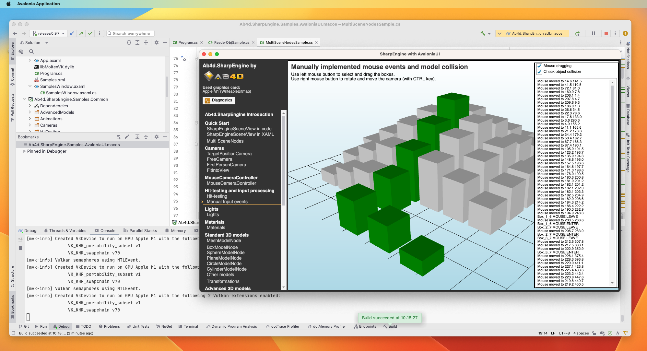Click the search magnifier in Solution explorer
647x351 pixels.
pyautogui.click(x=31, y=52)
